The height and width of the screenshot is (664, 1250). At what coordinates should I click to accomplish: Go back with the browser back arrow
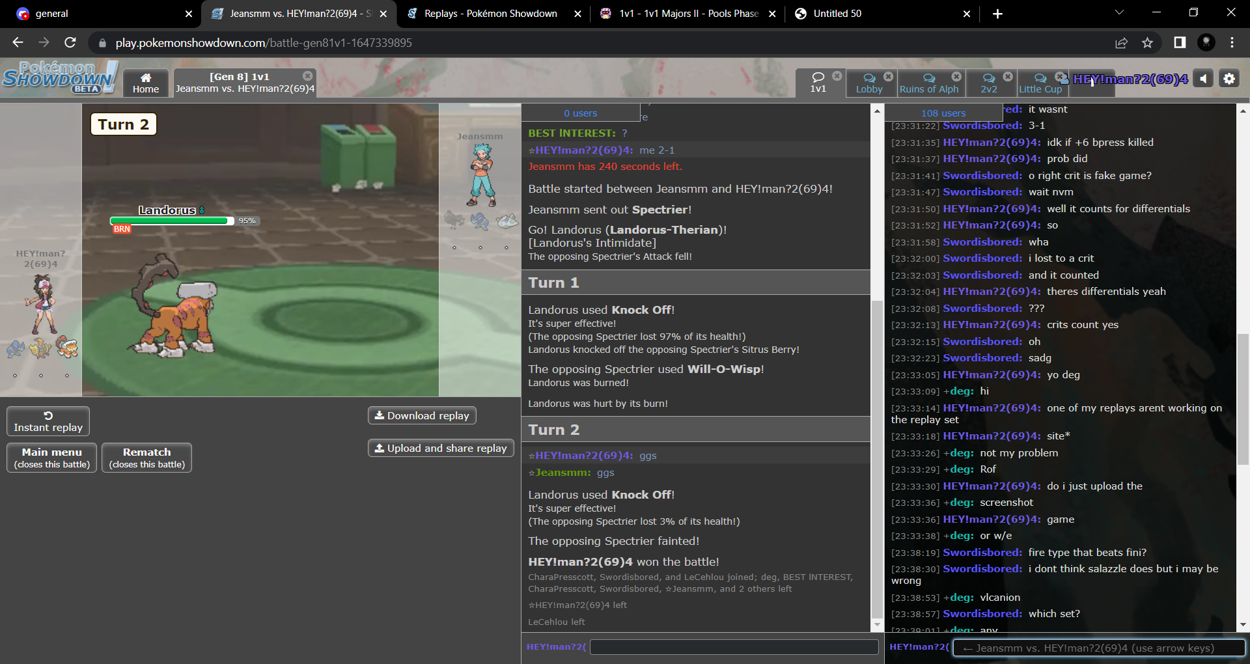coord(18,42)
